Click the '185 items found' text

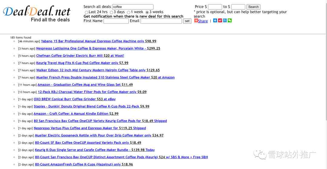(21, 38)
